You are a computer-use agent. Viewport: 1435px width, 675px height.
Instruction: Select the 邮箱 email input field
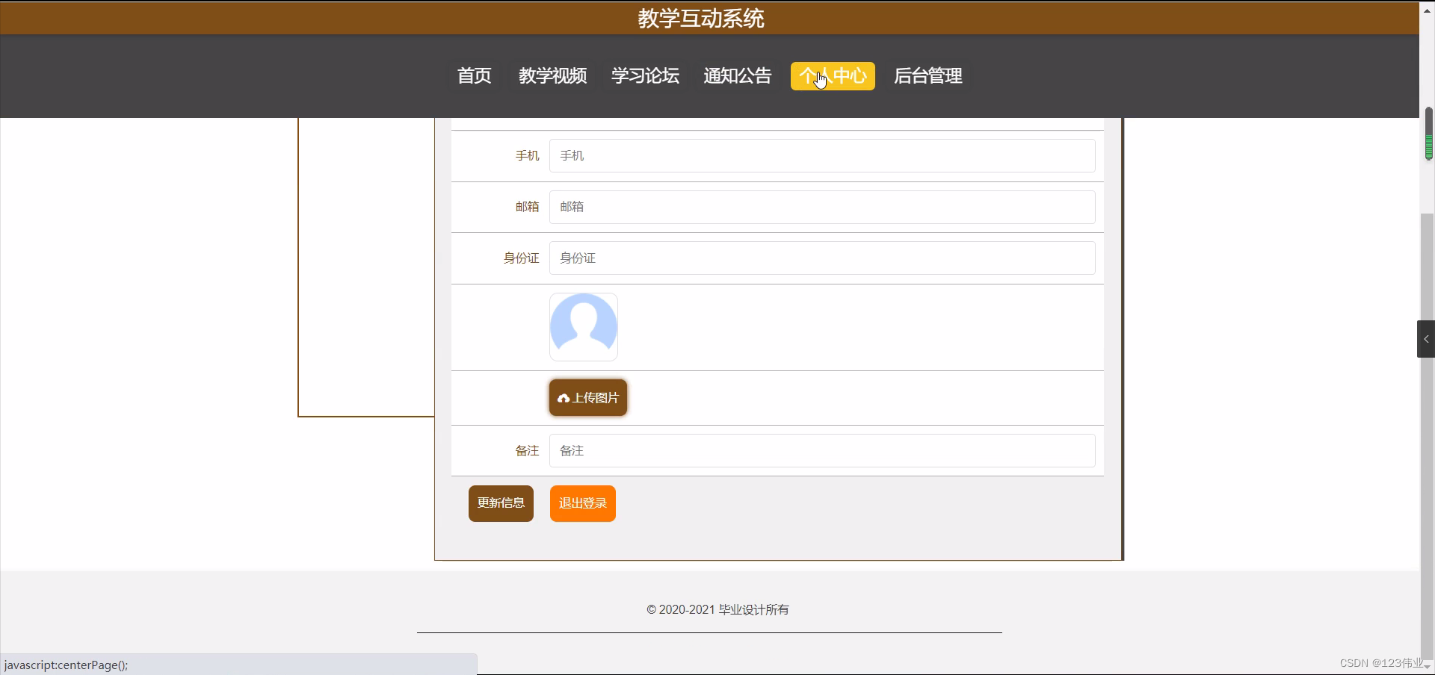(821, 207)
